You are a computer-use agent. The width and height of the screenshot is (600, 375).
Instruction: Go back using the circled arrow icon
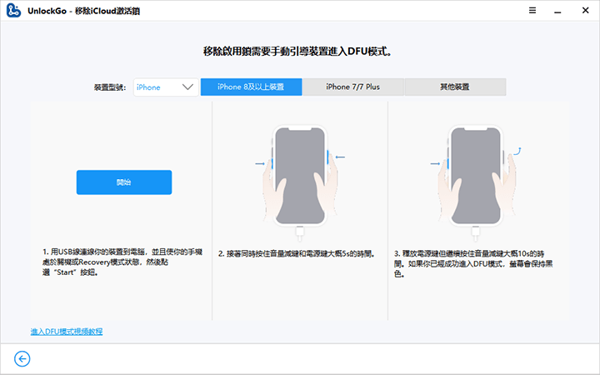coord(22,358)
